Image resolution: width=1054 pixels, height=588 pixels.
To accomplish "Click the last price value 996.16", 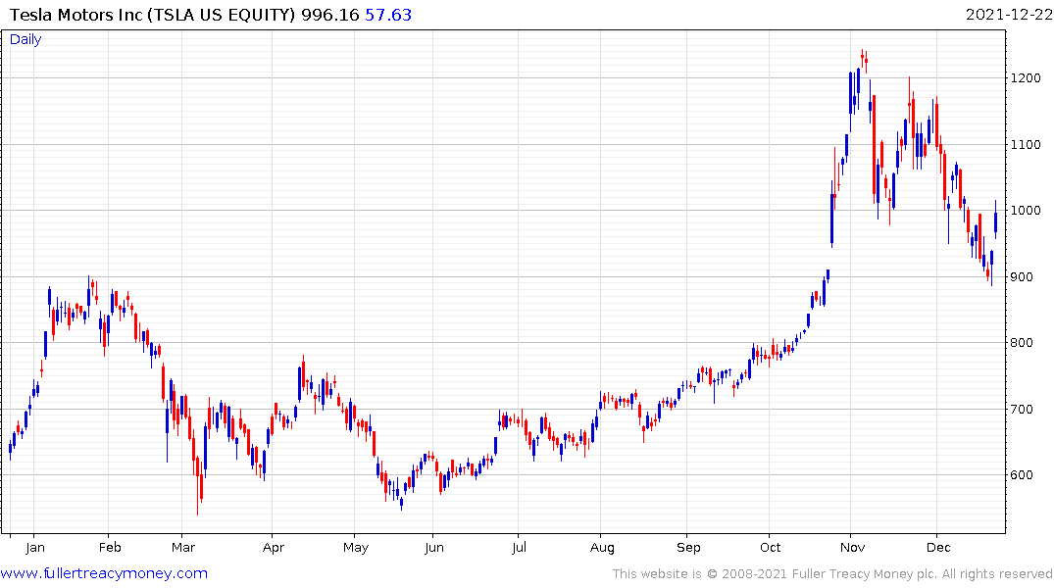I will pyautogui.click(x=330, y=15).
